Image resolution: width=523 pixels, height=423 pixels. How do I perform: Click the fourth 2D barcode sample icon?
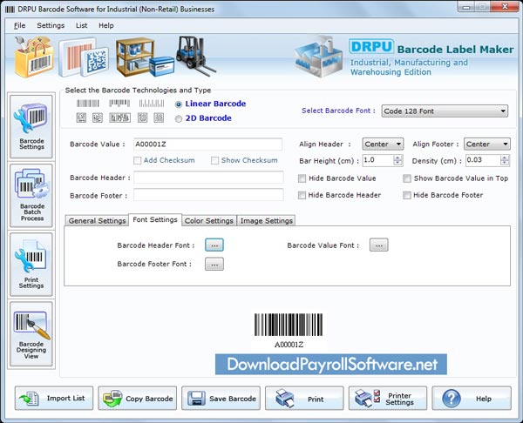coord(143,117)
